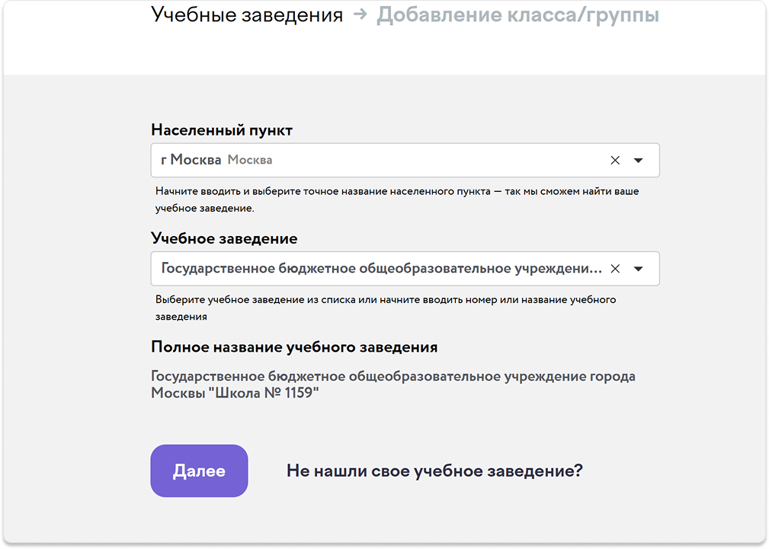Go back to Учебные заведения breadcrumb
The width and height of the screenshot is (769, 549).
247,14
